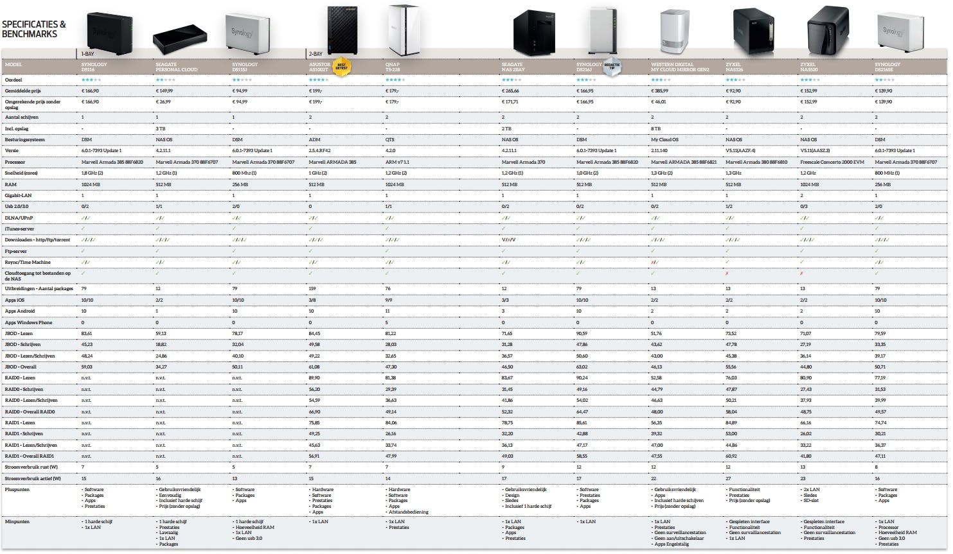This screenshot has width=953, height=554.
Task: Click the 'Pluspunten' row label
Action: 17,489
